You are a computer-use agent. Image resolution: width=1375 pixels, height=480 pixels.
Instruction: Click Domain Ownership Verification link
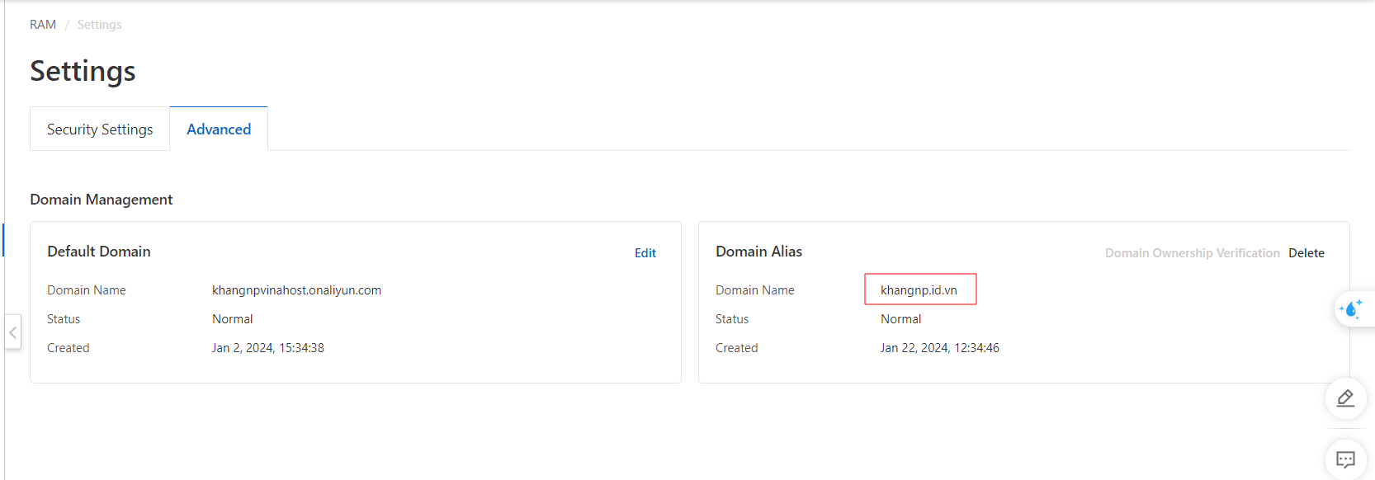(1192, 253)
